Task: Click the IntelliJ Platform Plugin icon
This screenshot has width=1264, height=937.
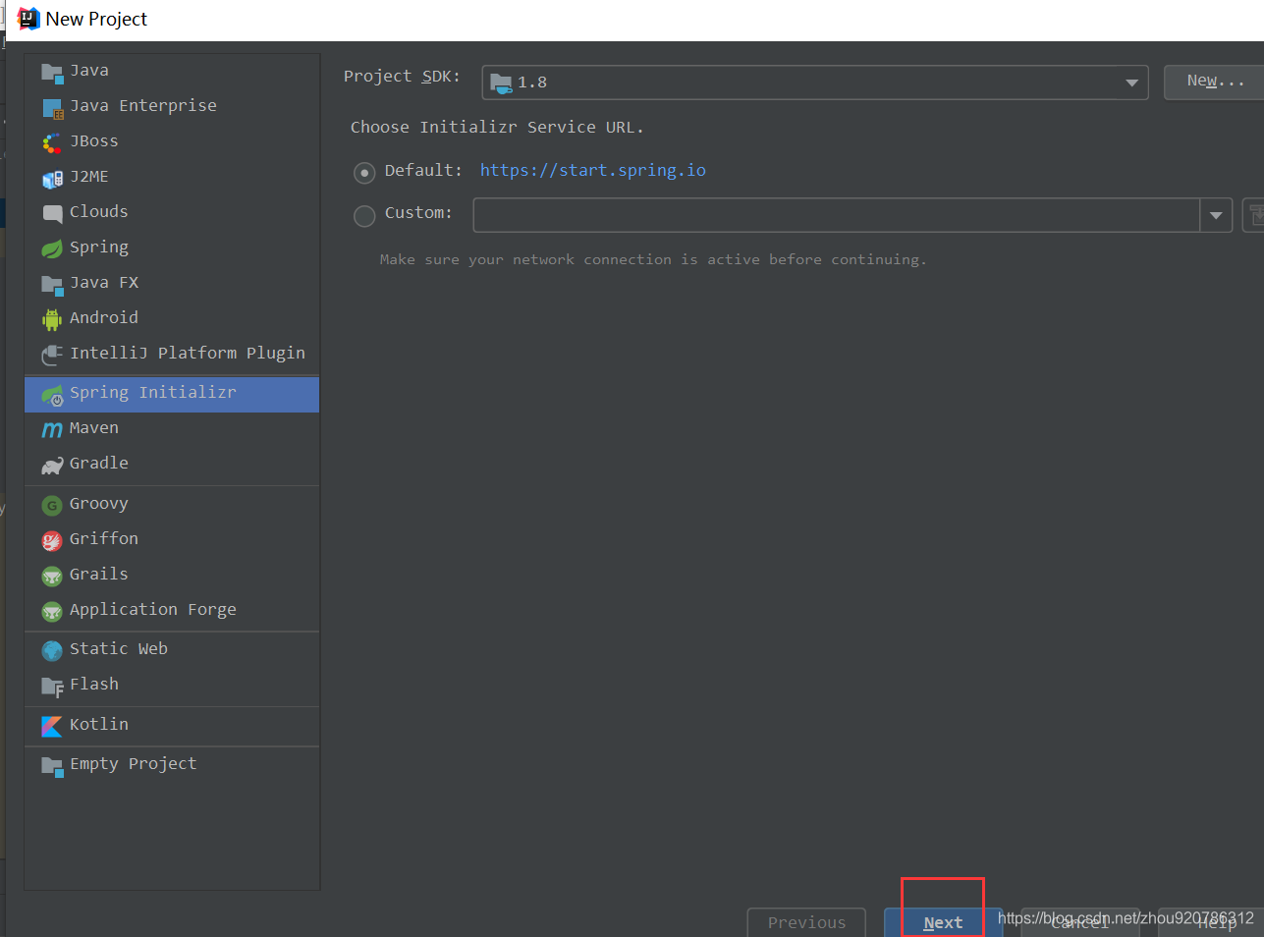Action: 52,355
